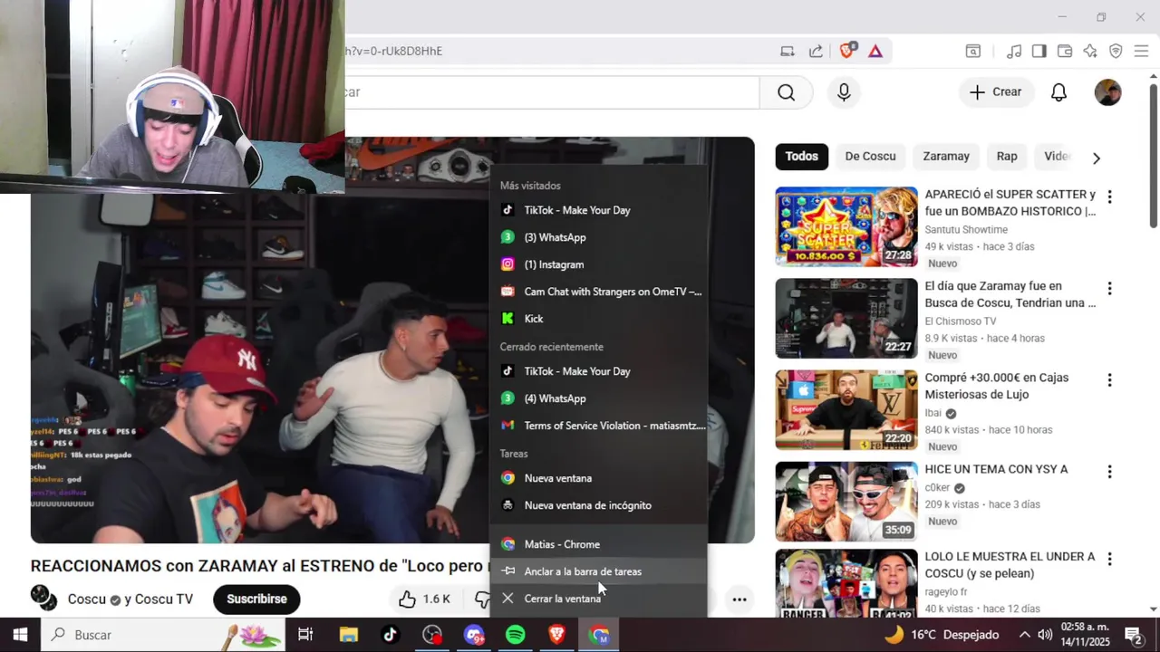
Task: Open Kick in the jump list
Action: click(x=598, y=319)
